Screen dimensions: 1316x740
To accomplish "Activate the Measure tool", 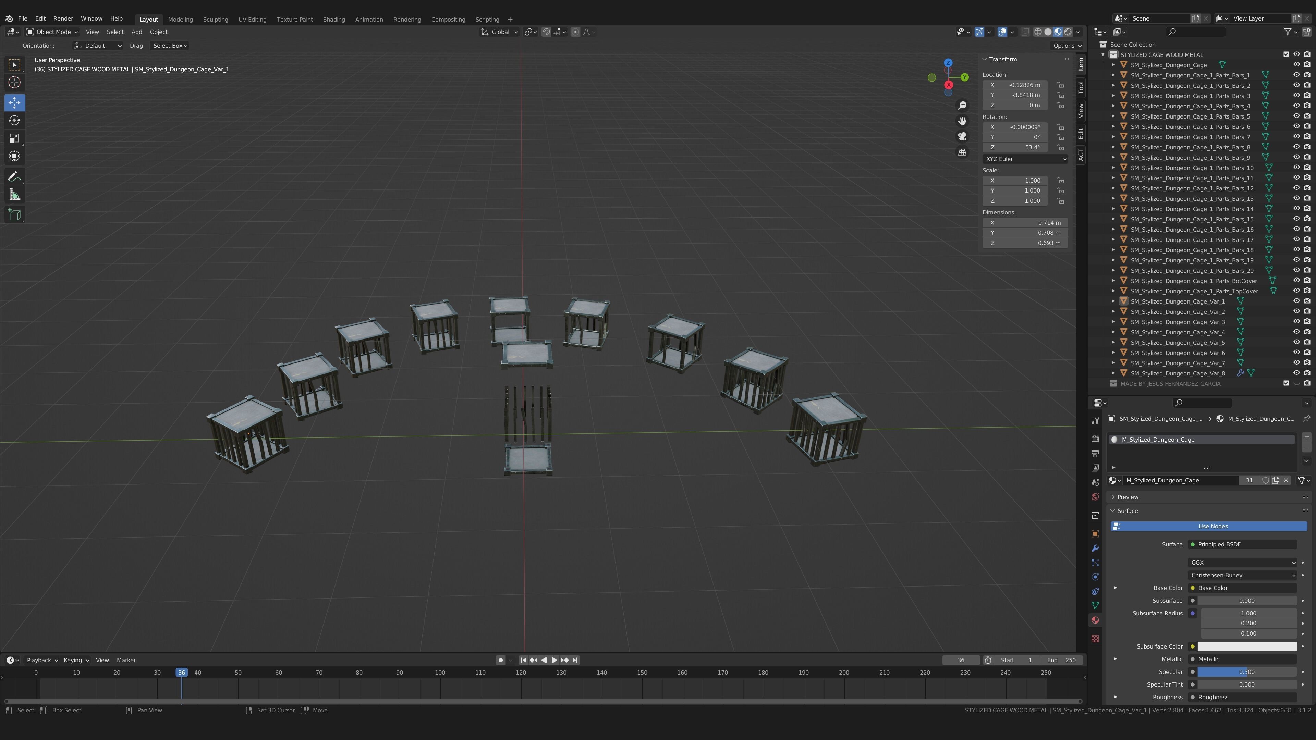I will click(x=14, y=195).
